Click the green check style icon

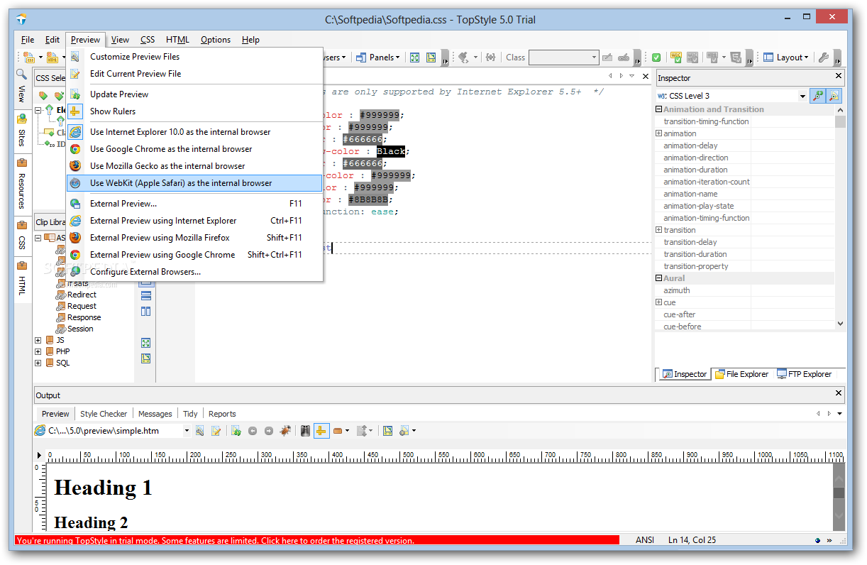click(x=657, y=57)
